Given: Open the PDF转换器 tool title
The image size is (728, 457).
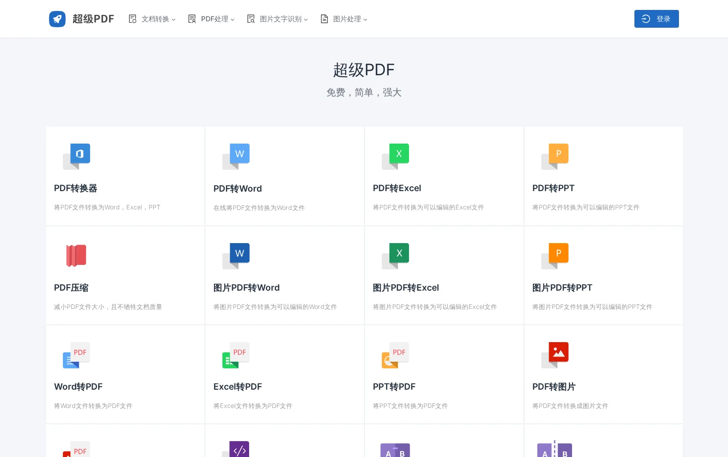Looking at the screenshot, I should pyautogui.click(x=75, y=188).
